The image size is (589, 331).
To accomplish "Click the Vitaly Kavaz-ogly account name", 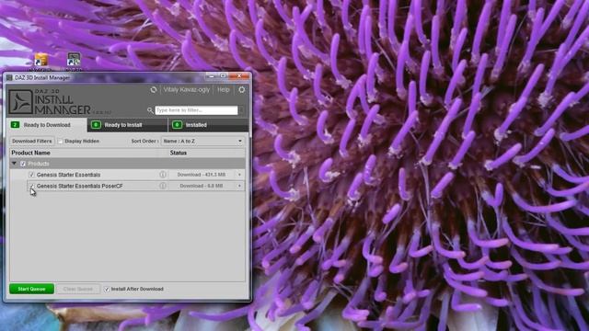I will (x=186, y=90).
